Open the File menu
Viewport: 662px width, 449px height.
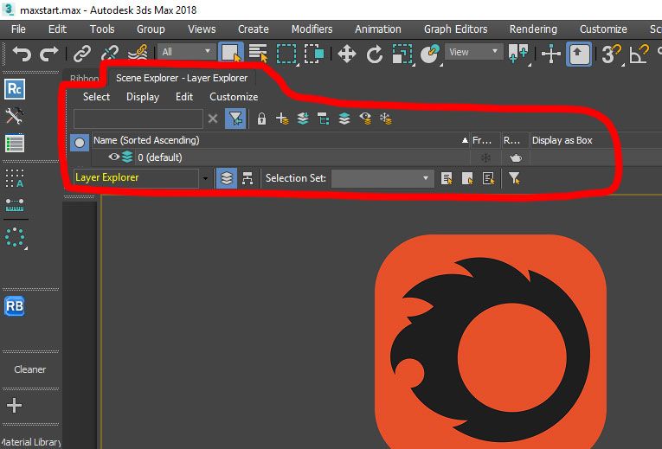[18, 29]
